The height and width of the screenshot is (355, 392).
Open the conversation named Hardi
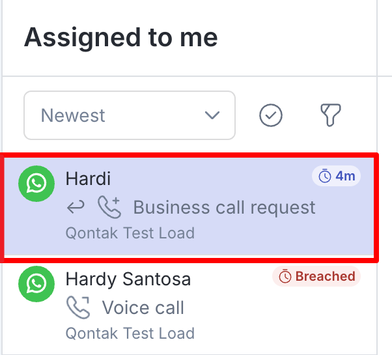click(89, 178)
